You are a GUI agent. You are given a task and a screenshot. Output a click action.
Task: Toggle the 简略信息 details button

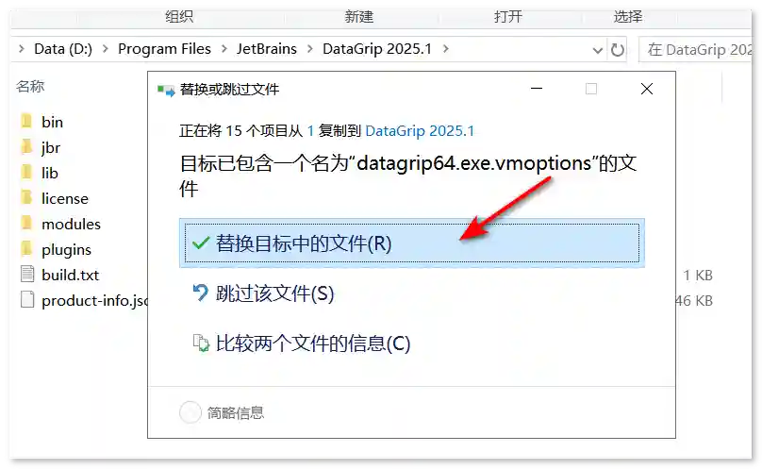click(190, 412)
